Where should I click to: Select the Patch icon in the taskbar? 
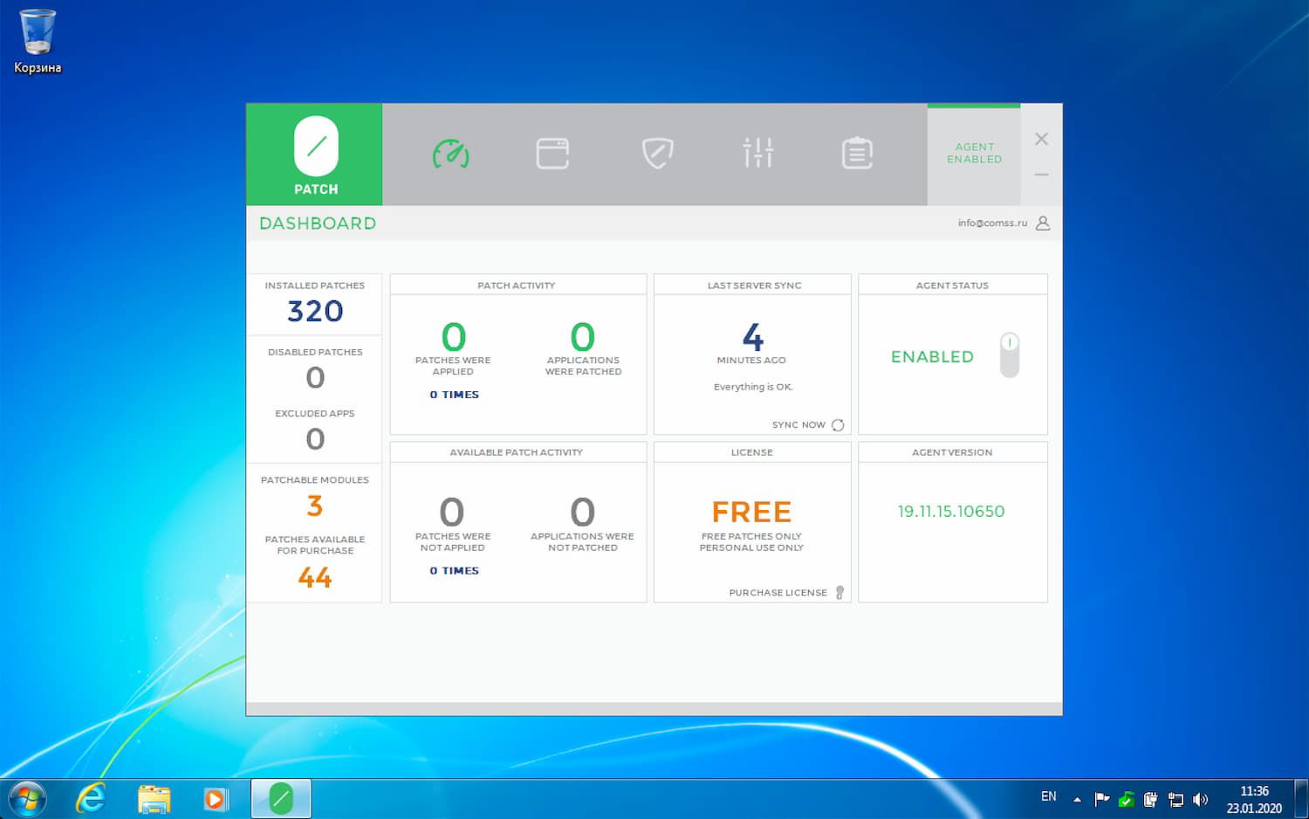click(x=280, y=797)
